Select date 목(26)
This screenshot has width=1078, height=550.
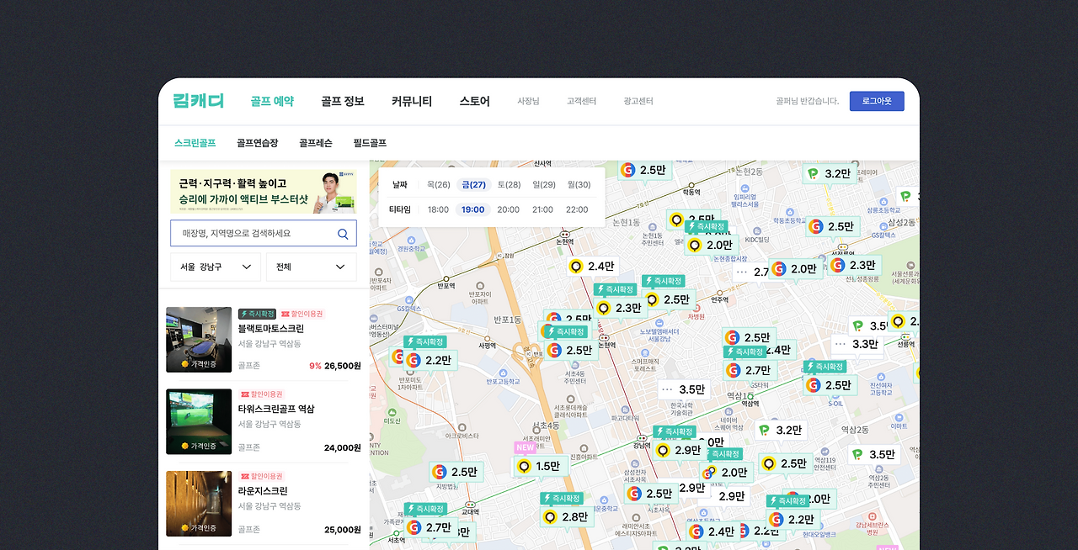click(x=439, y=185)
